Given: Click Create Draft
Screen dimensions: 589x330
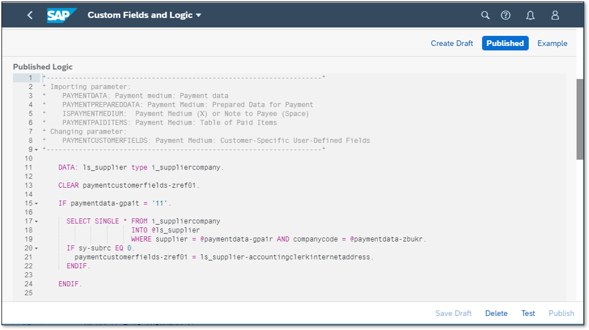Looking at the screenshot, I should 451,44.
